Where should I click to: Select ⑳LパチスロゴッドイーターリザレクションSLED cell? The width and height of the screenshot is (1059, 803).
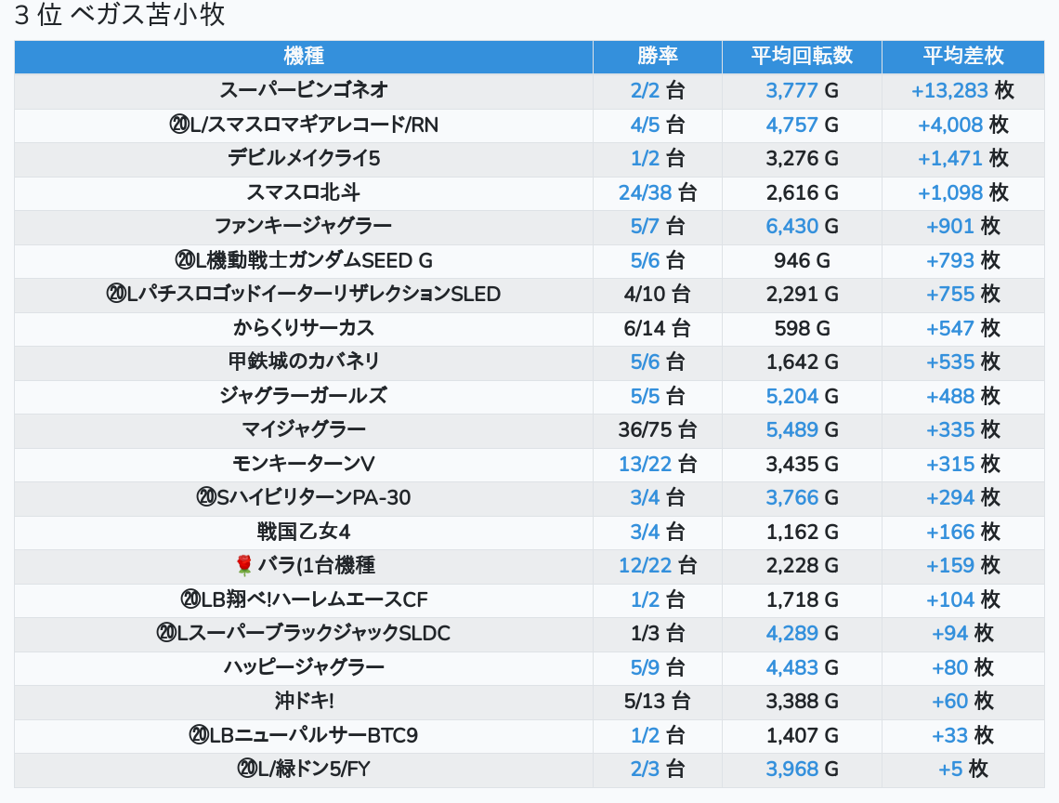click(303, 294)
